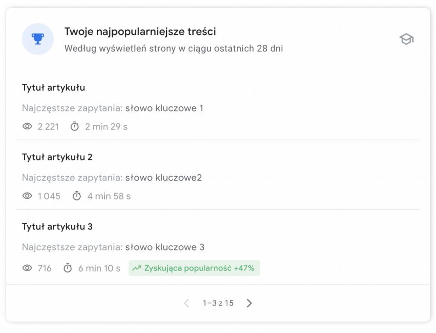The height and width of the screenshot is (333, 436).
Task: Click the query "słowo kluczowe2"
Action: point(163,178)
